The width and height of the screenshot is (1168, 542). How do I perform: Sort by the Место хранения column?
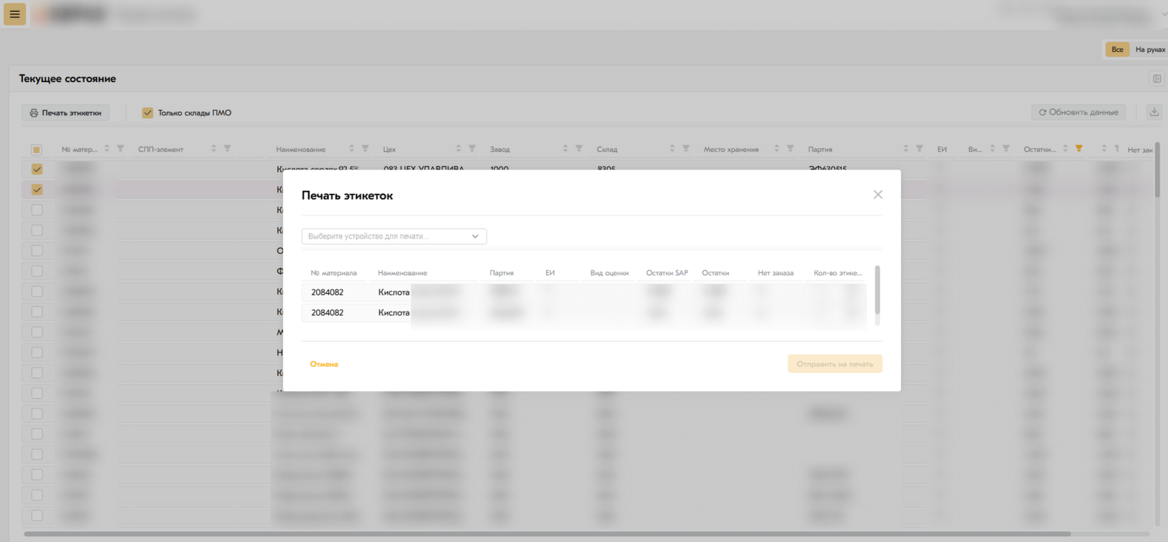(x=777, y=149)
